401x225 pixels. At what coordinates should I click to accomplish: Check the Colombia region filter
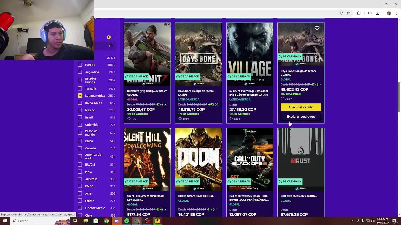[x=80, y=125]
